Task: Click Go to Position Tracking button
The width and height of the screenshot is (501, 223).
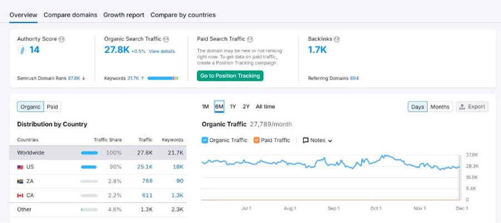Action: [230, 76]
